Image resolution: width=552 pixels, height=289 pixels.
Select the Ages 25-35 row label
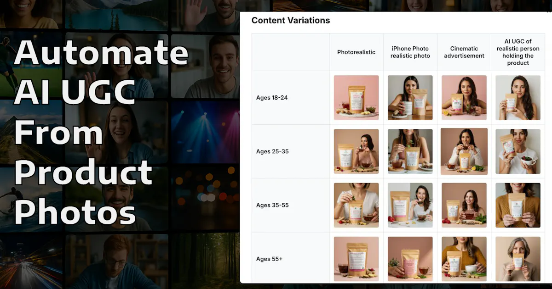[272, 151]
